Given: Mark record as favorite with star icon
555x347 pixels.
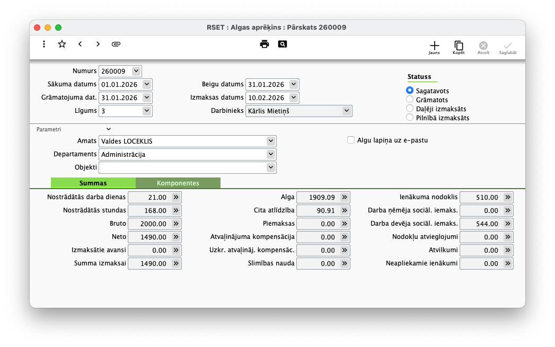Looking at the screenshot, I should pos(62,44).
